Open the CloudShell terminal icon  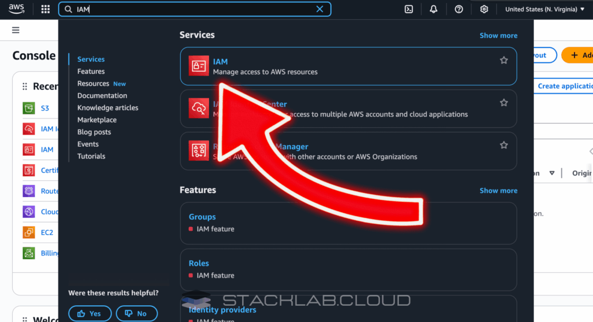coord(409,9)
